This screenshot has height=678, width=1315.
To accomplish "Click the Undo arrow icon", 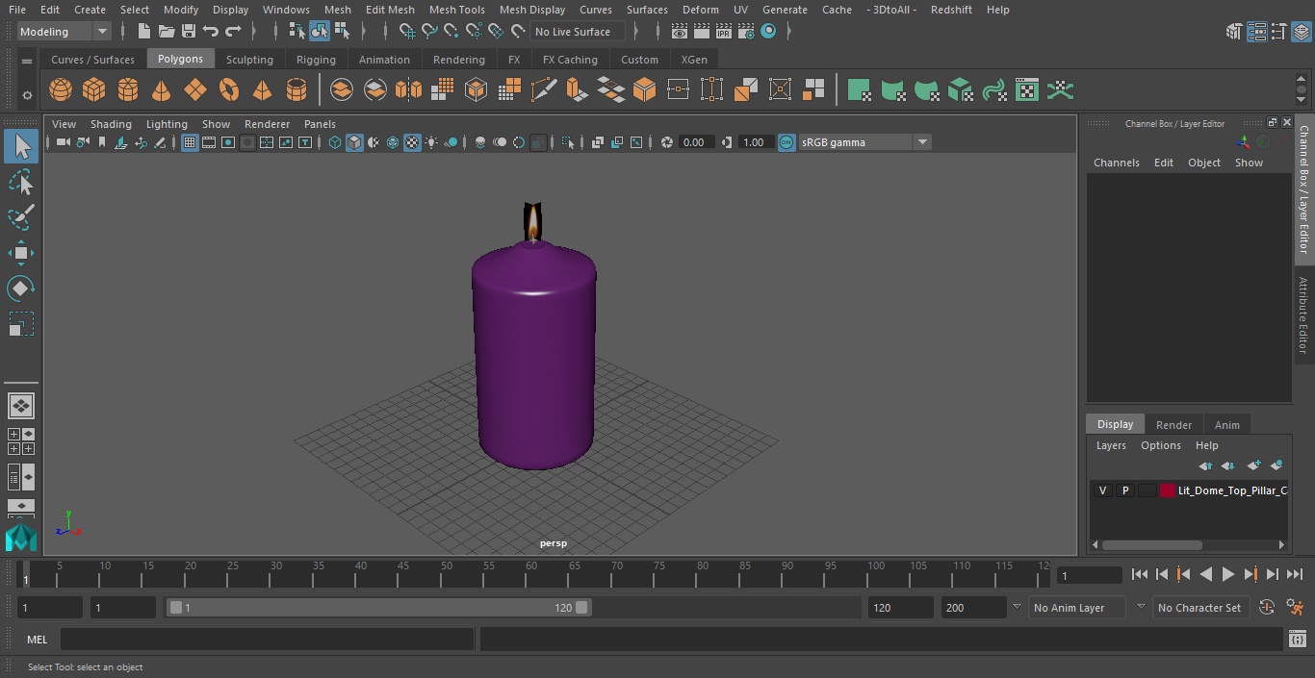I will (x=211, y=32).
